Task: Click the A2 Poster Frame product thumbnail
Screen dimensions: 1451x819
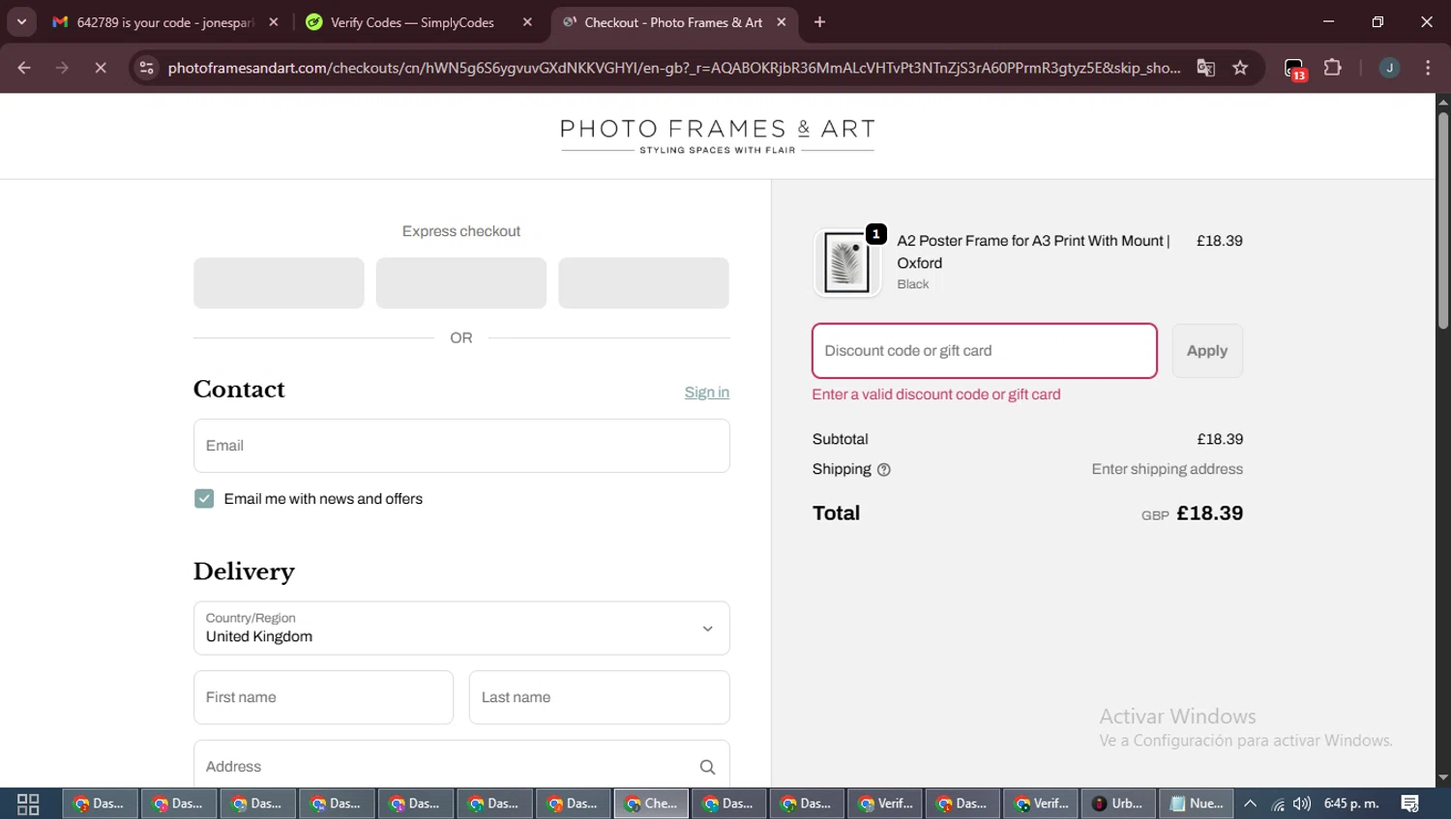Action: [846, 262]
